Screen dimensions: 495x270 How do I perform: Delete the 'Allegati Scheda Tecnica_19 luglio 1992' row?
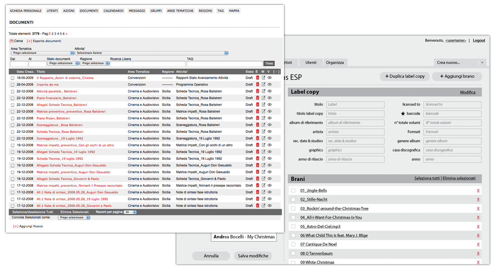[257, 152]
